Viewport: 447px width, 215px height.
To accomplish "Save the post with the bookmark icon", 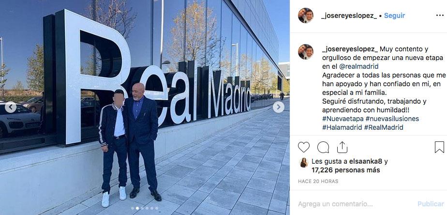I will 439,147.
